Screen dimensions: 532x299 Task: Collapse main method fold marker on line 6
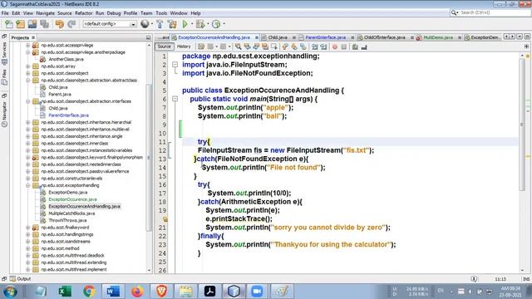pyautogui.click(x=175, y=99)
